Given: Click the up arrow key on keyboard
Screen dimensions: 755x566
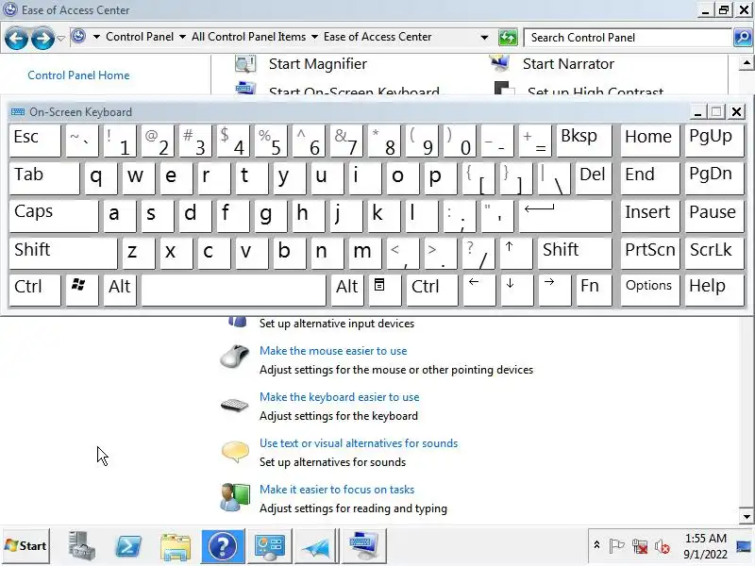Looking at the screenshot, I should tap(515, 252).
